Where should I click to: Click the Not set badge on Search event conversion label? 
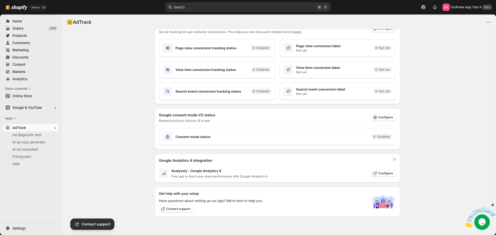[x=383, y=91]
